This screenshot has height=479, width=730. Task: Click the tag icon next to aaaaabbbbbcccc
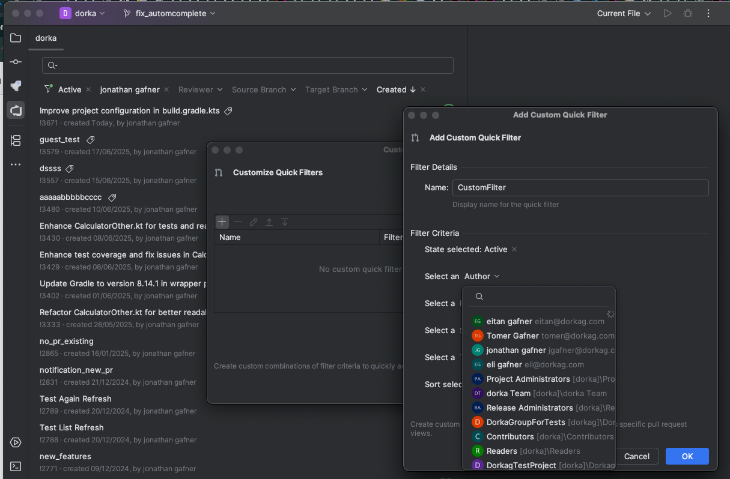pos(112,197)
